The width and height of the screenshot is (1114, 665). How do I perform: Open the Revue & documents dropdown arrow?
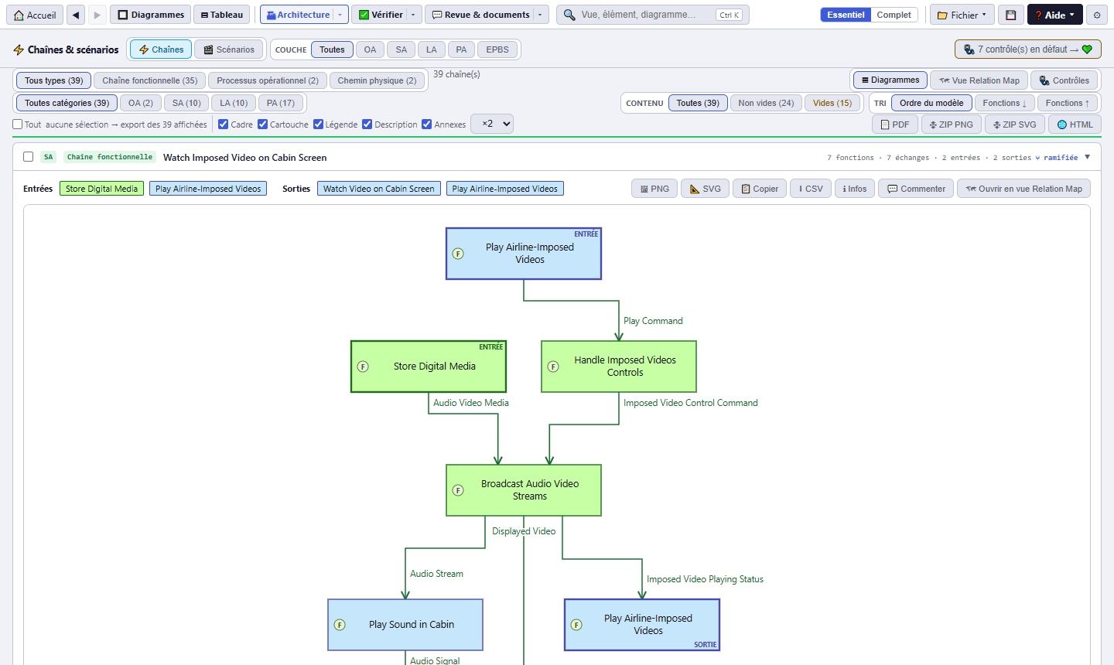click(540, 15)
